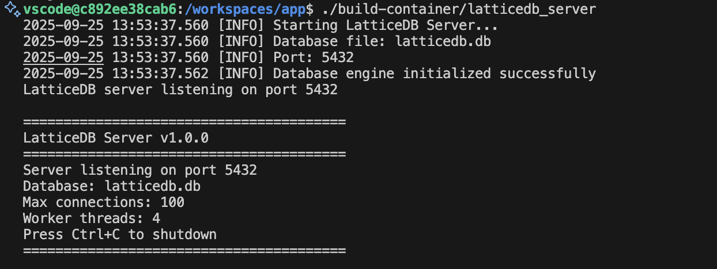The image size is (717, 269).
Task: Select 'Database engine initialized successfully' message
Action: (434, 74)
